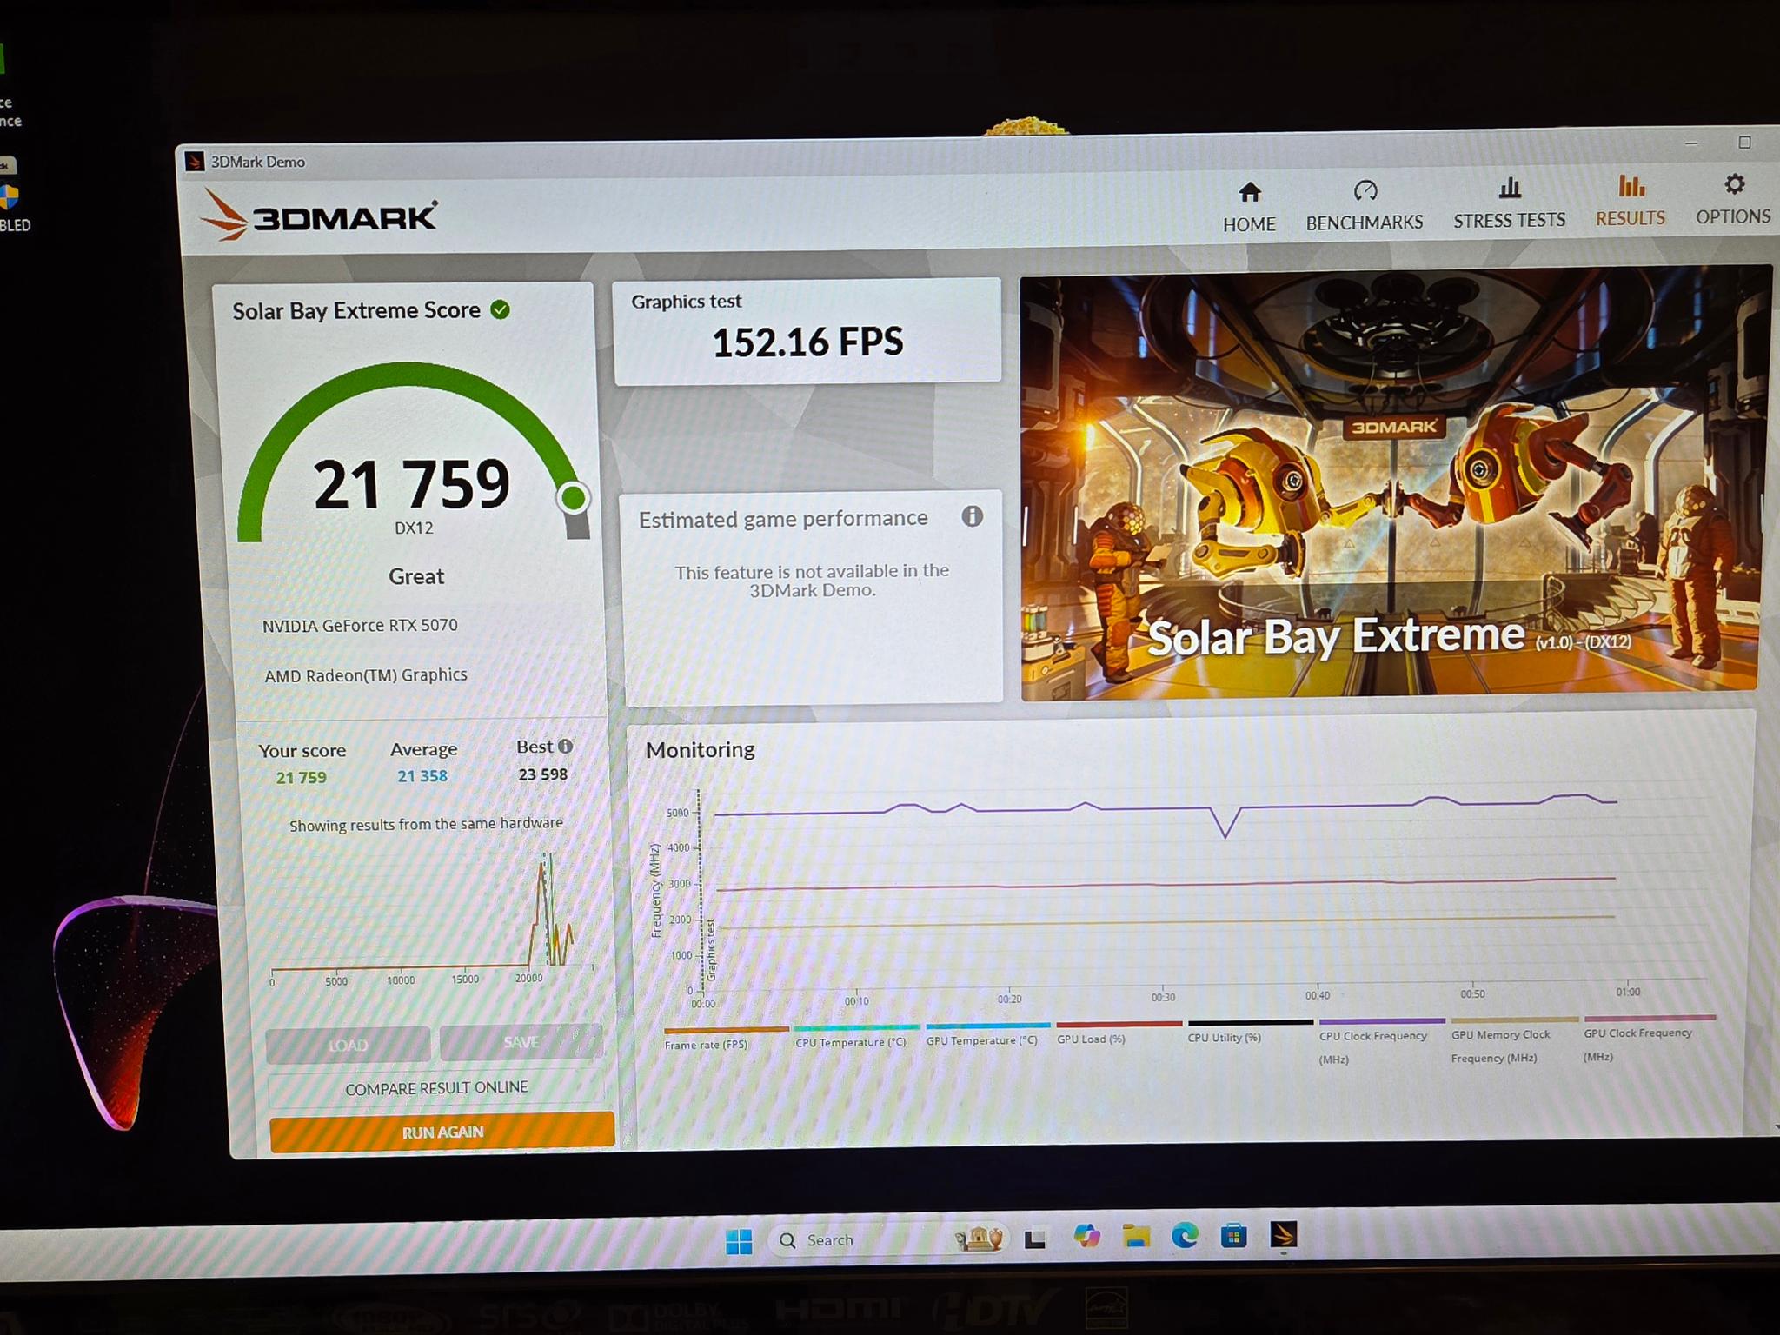Viewport: 1780px width, 1335px height.
Task: Click the 01:00 mark on the Monitoring time axis
Action: coord(1628,992)
